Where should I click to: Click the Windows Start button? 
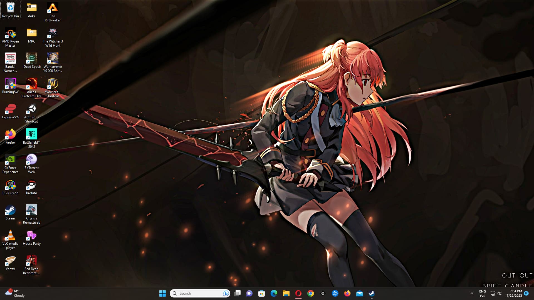tap(162, 293)
